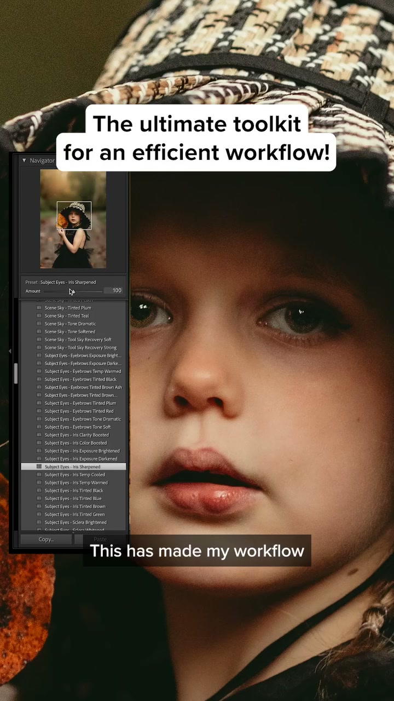This screenshot has width=394, height=701.
Task: Click preset icon for Iris Tinted Blue
Action: point(39,498)
